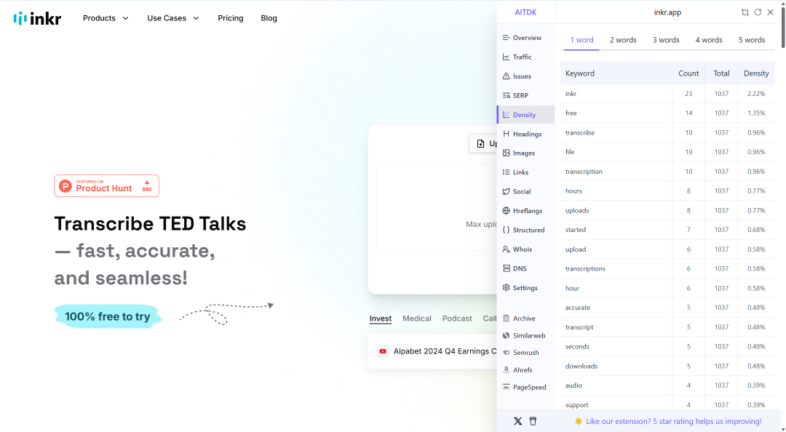Open the Hreflangs globe icon
Viewport: 786px width, 432px height.
point(507,210)
